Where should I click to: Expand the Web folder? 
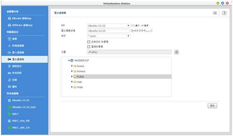click(72, 87)
